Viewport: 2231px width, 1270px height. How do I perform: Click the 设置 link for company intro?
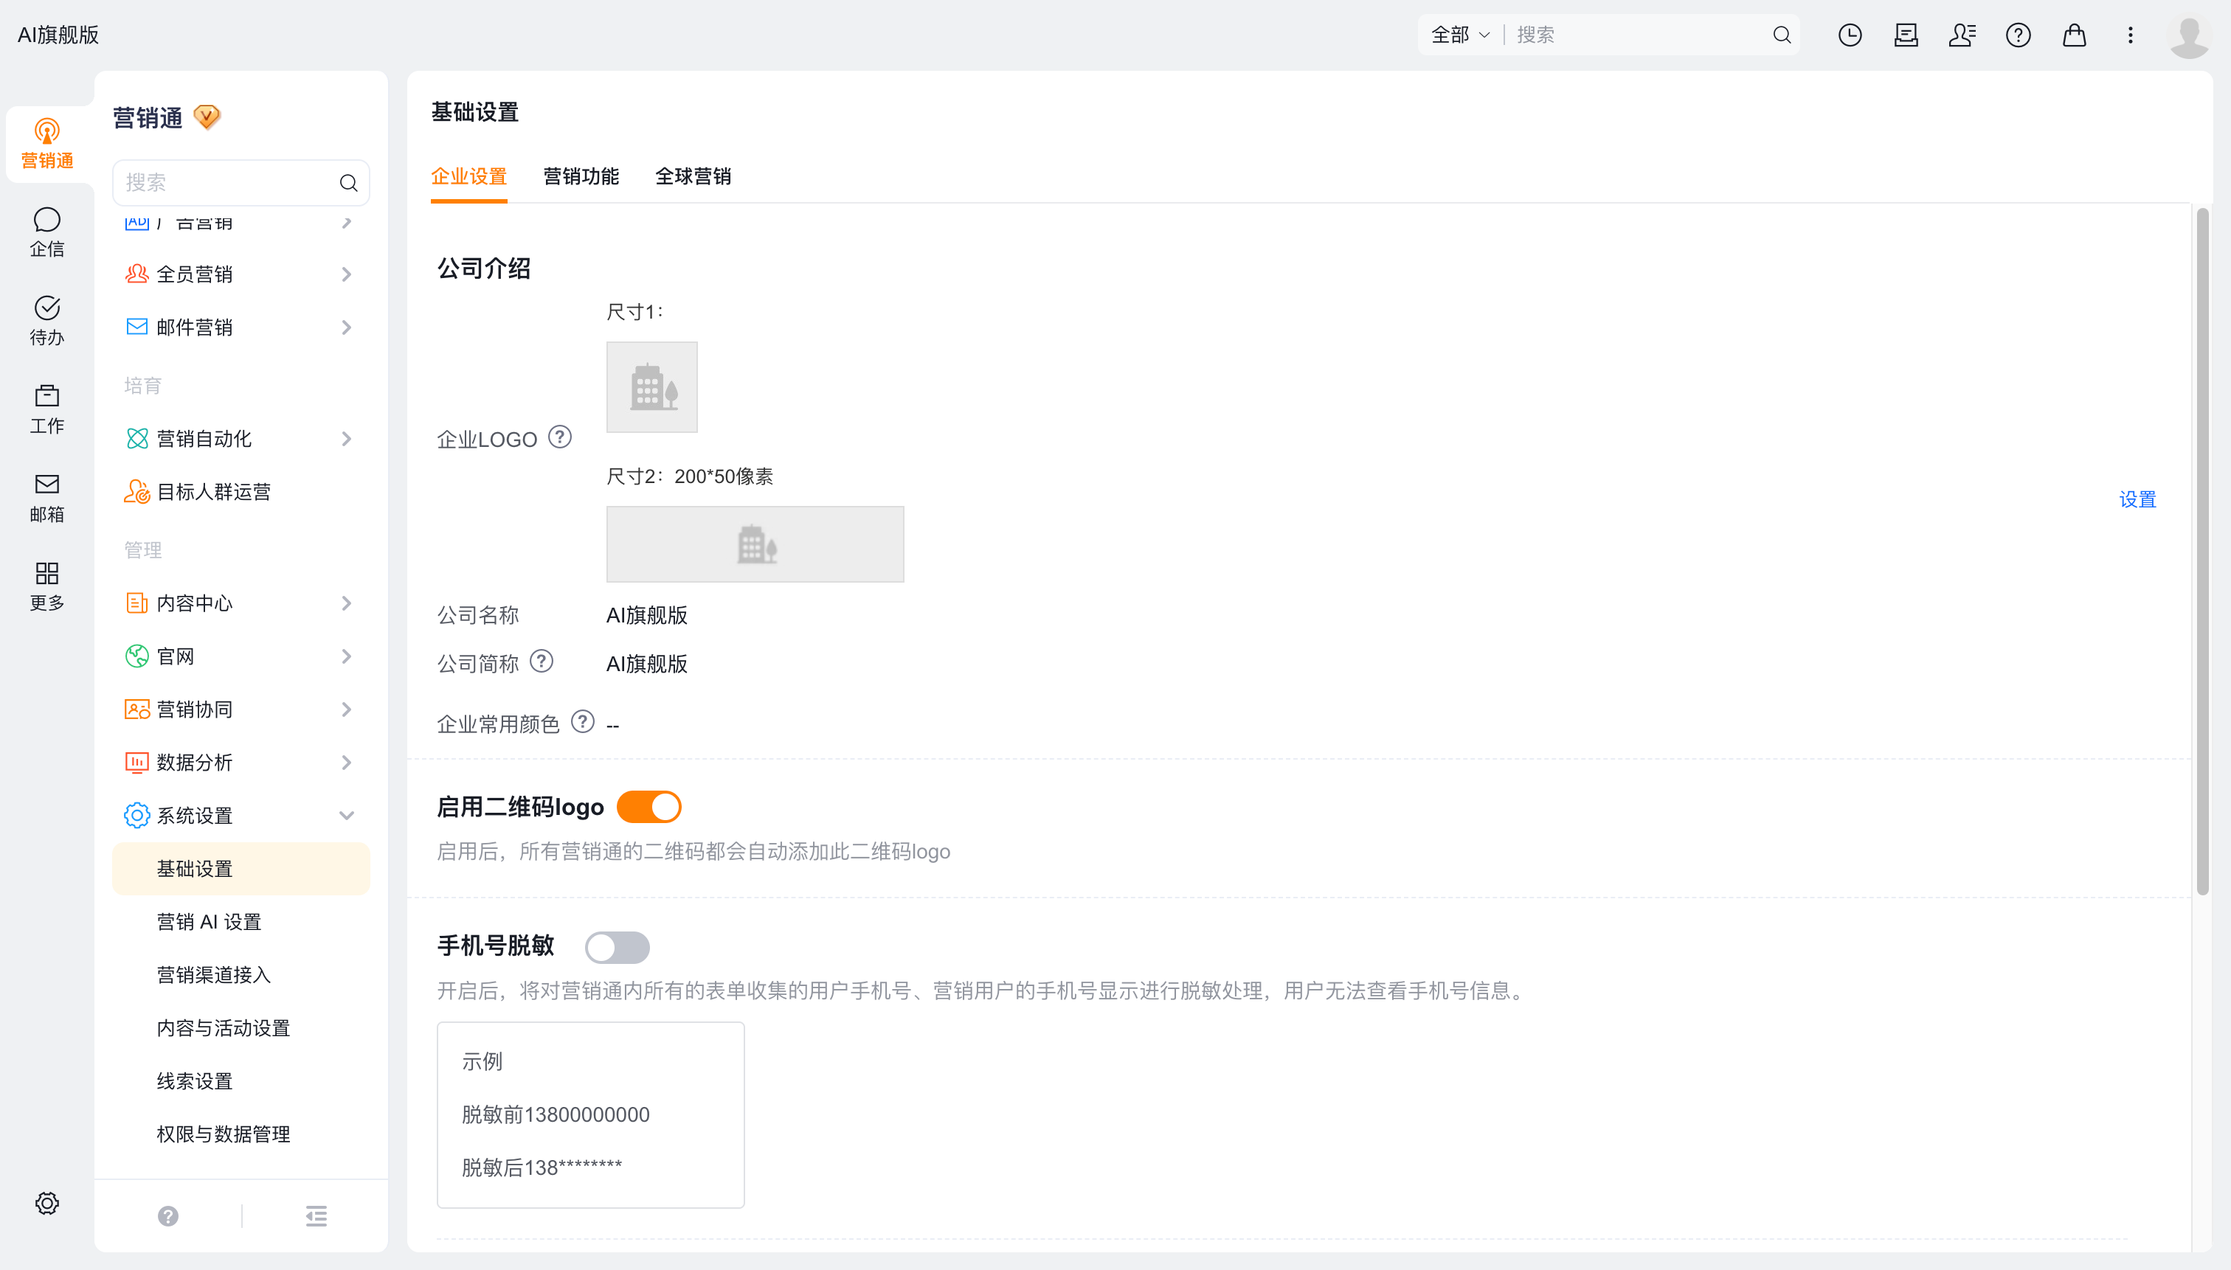[x=2137, y=500]
